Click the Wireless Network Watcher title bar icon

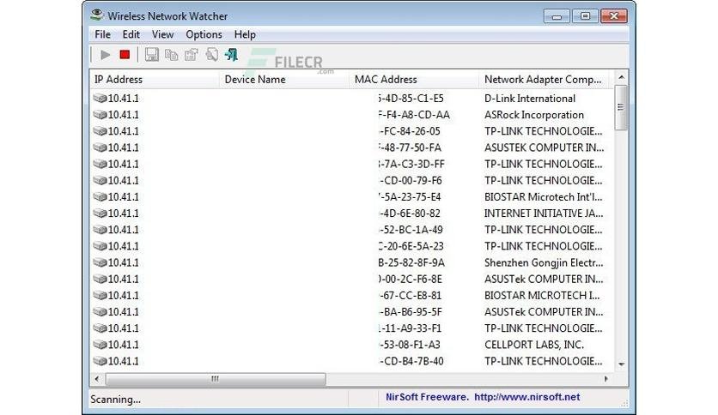coord(96,15)
